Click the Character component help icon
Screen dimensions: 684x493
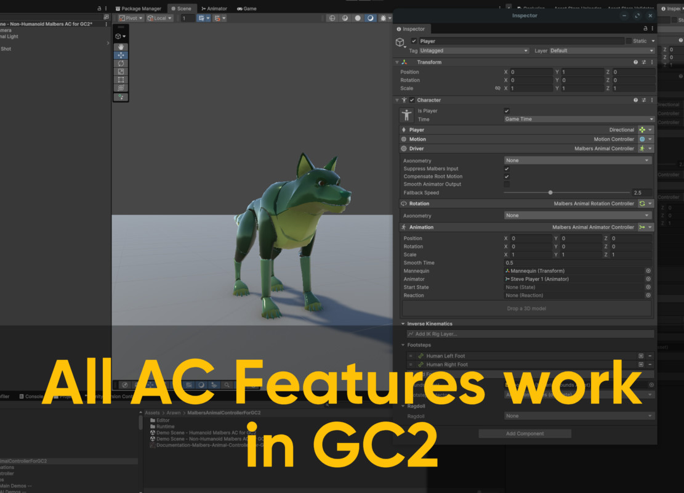coord(635,99)
